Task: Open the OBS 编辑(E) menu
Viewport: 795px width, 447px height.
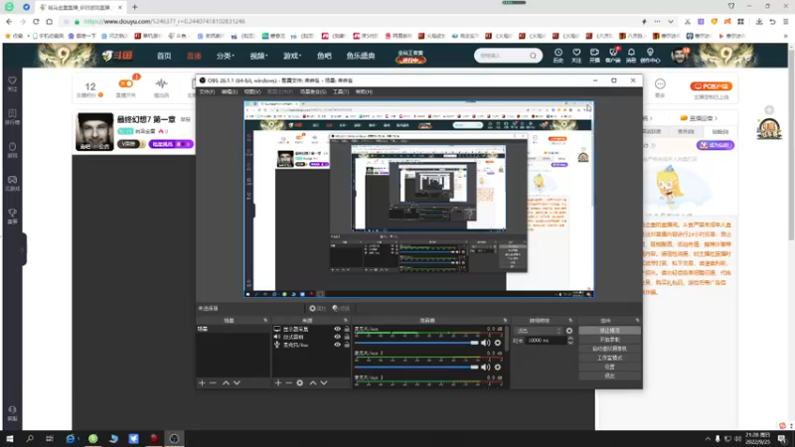Action: click(x=230, y=91)
